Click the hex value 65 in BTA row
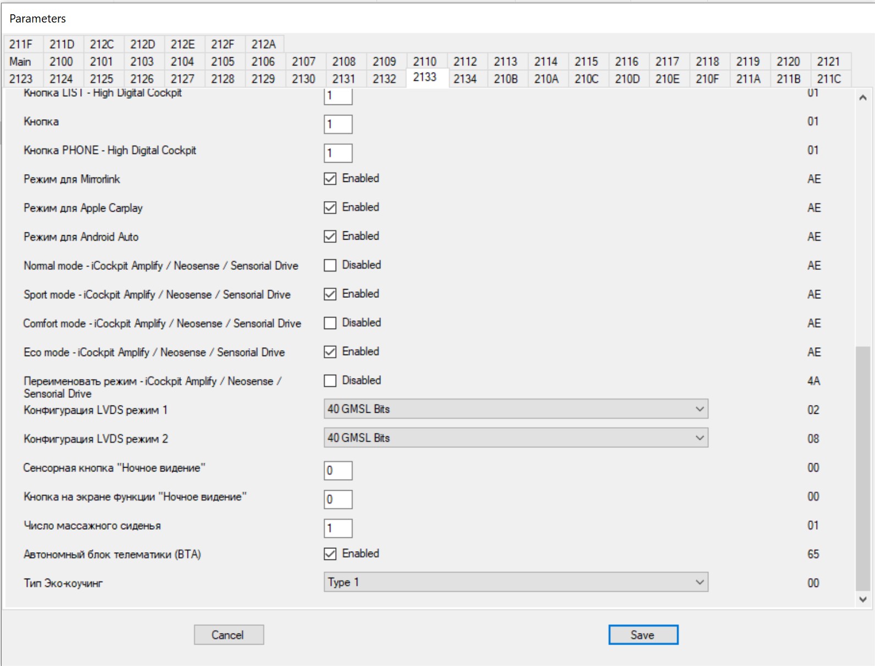This screenshot has width=875, height=666. pos(813,554)
